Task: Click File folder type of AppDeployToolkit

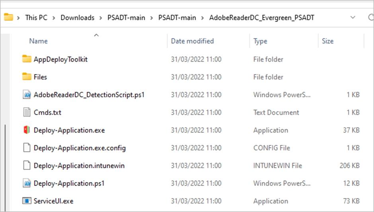Action: click(268, 59)
